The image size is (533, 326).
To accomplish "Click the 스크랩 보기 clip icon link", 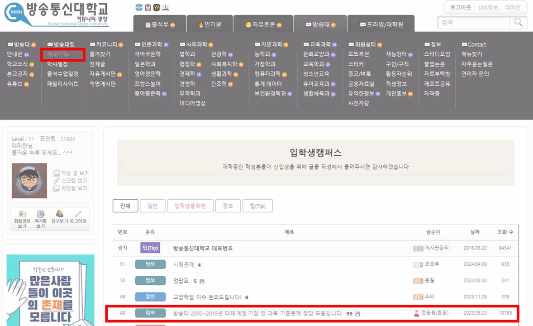I will [71, 181].
